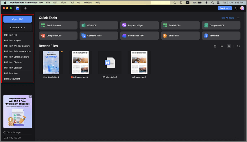The width and height of the screenshot is (247, 142).
Task: Open locked 03 Mountain-2 file
Action: click(110, 62)
